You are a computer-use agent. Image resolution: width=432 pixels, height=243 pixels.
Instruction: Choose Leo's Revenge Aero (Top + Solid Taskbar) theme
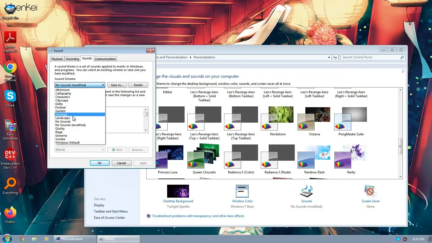(x=204, y=123)
